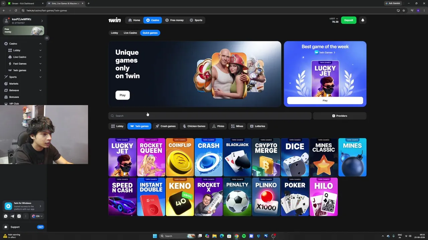
Task: Open the EN language dropdown
Action: click(36, 216)
